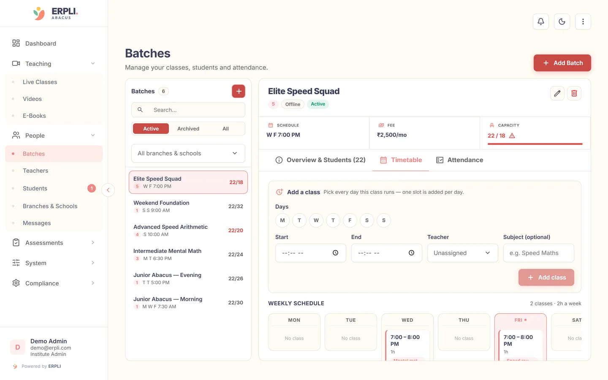Select Junior Abacus — Evening batch
Image resolution: width=608 pixels, height=380 pixels.
188,279
